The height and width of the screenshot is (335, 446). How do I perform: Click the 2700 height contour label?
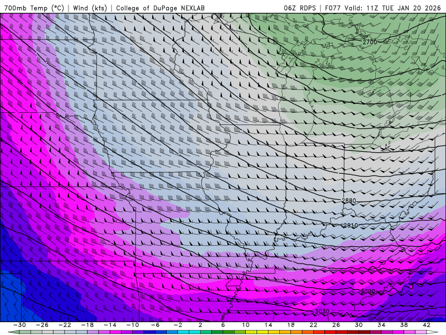pos(370,42)
